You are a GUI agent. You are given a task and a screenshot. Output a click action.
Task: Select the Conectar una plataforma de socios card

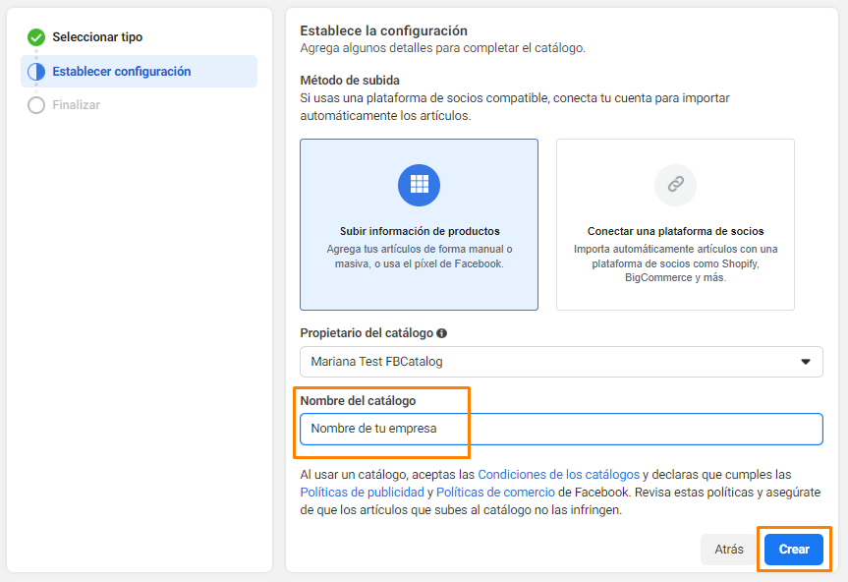pos(675,224)
